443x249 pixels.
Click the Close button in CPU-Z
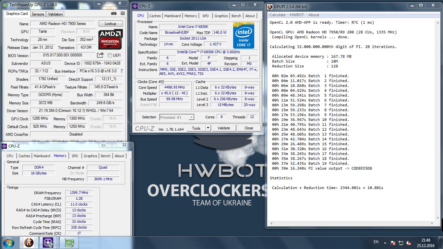[249, 128]
